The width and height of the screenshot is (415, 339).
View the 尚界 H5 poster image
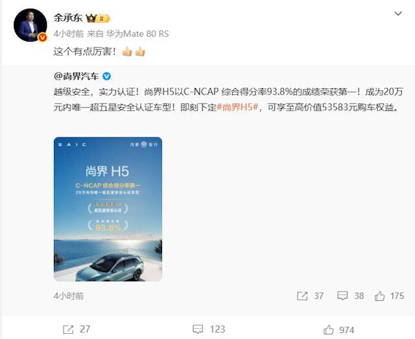pyautogui.click(x=108, y=209)
